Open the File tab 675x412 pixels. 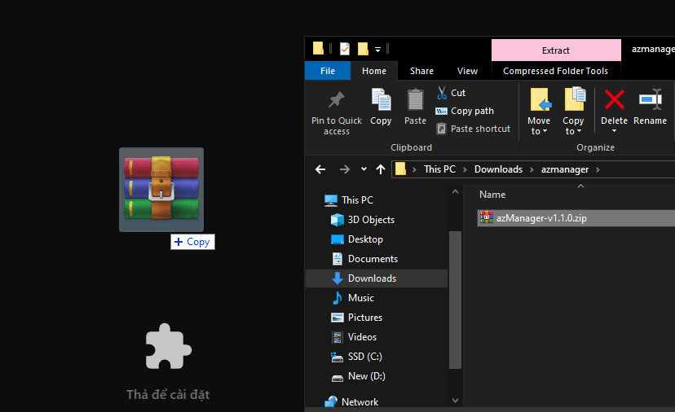pos(328,71)
